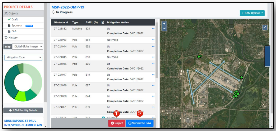Screen dimensions: 276x131
Task: Select the Draft project stage
Action: click(15, 20)
